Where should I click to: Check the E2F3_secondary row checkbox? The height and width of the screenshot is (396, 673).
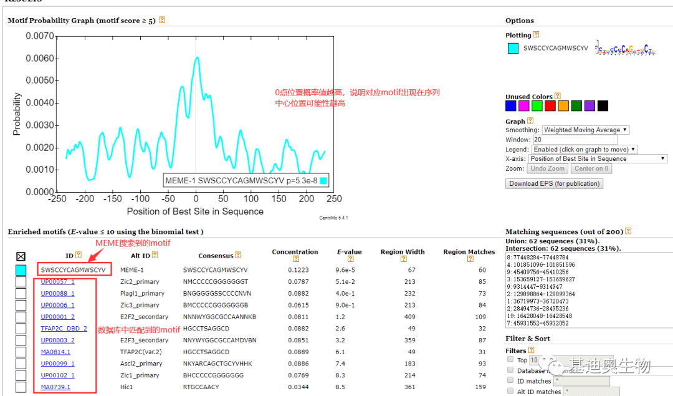pyautogui.click(x=21, y=340)
